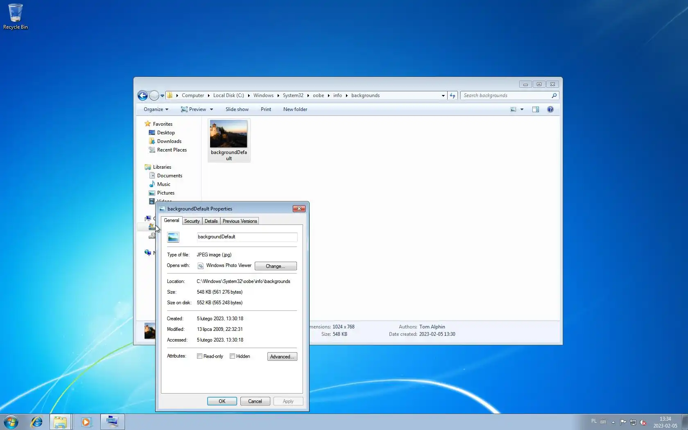Click the Recent Places icon in the sidebar
This screenshot has width=688, height=430.
tap(152, 149)
